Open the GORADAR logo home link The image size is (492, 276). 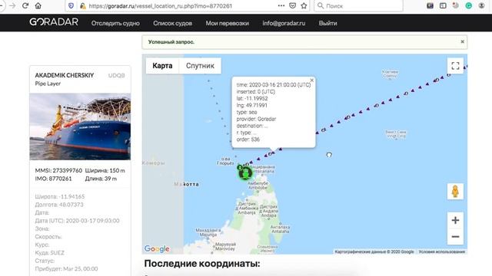pyautogui.click(x=54, y=22)
